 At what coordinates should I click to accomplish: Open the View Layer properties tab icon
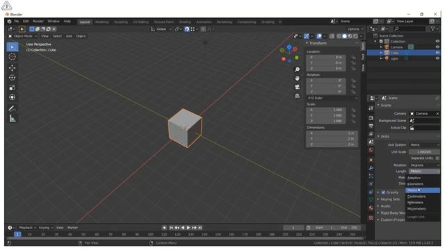tap(371, 134)
